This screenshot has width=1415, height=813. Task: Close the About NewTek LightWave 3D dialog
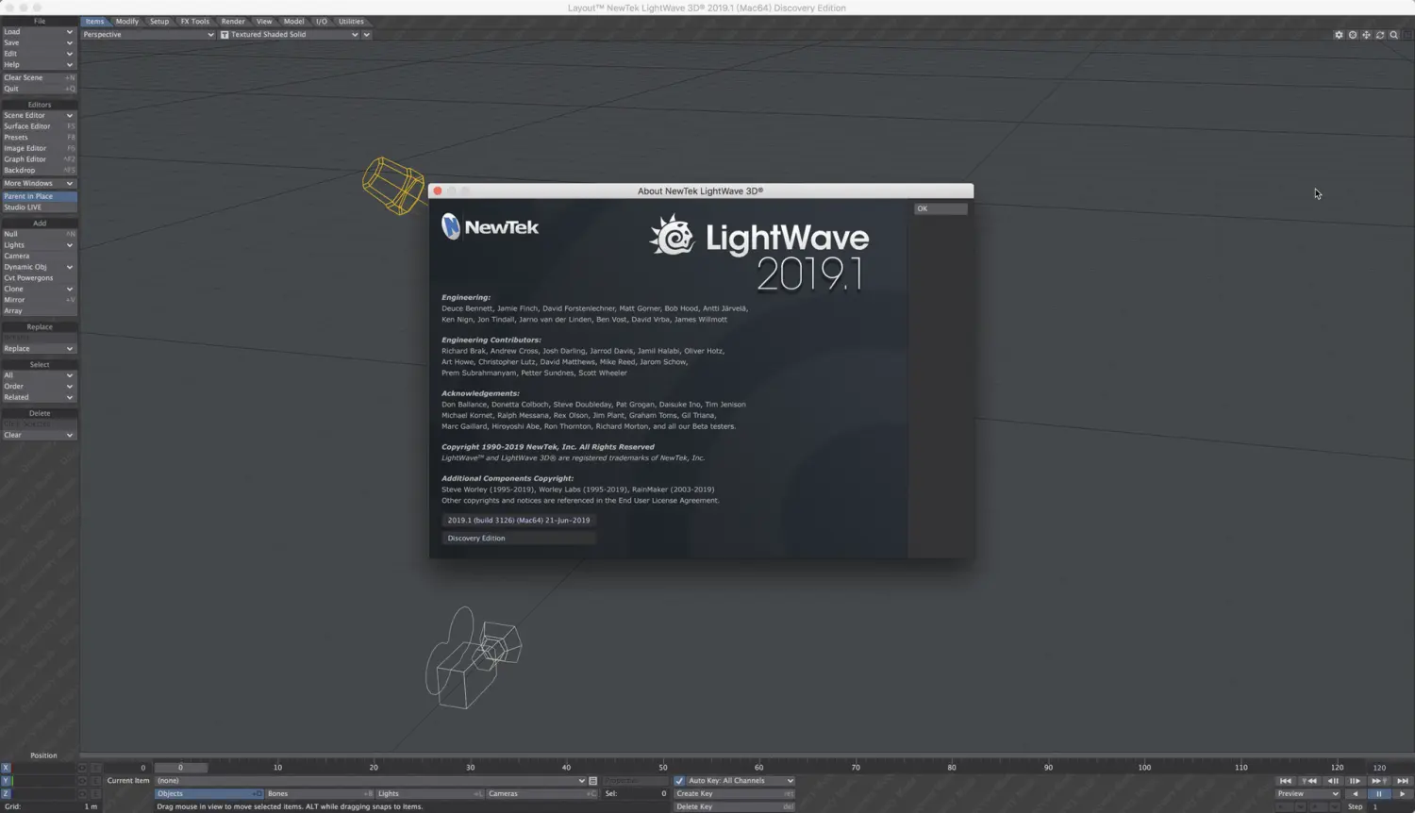pyautogui.click(x=438, y=191)
